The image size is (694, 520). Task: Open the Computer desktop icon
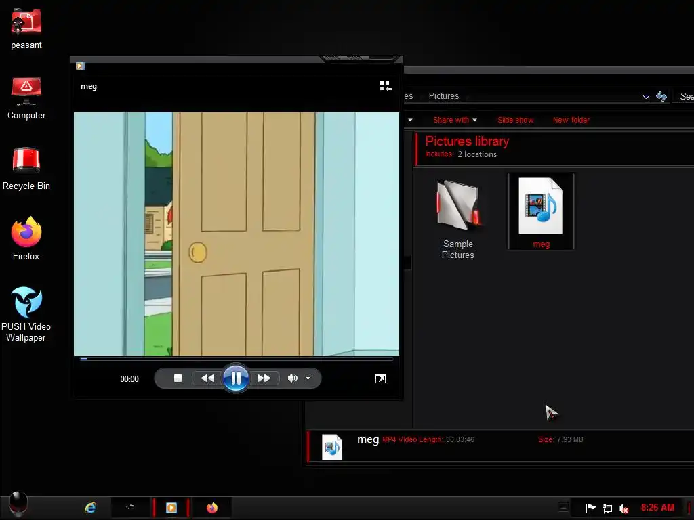[26, 98]
